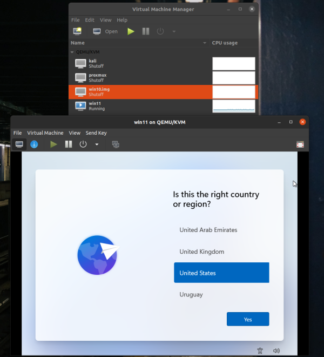
Task: Click the sort arrow beside Name column
Action: pos(205,43)
